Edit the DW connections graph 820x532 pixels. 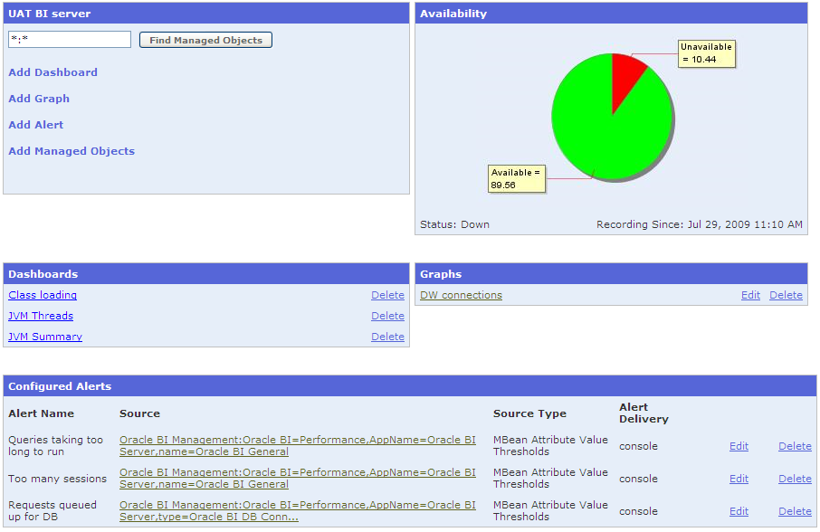coord(750,295)
